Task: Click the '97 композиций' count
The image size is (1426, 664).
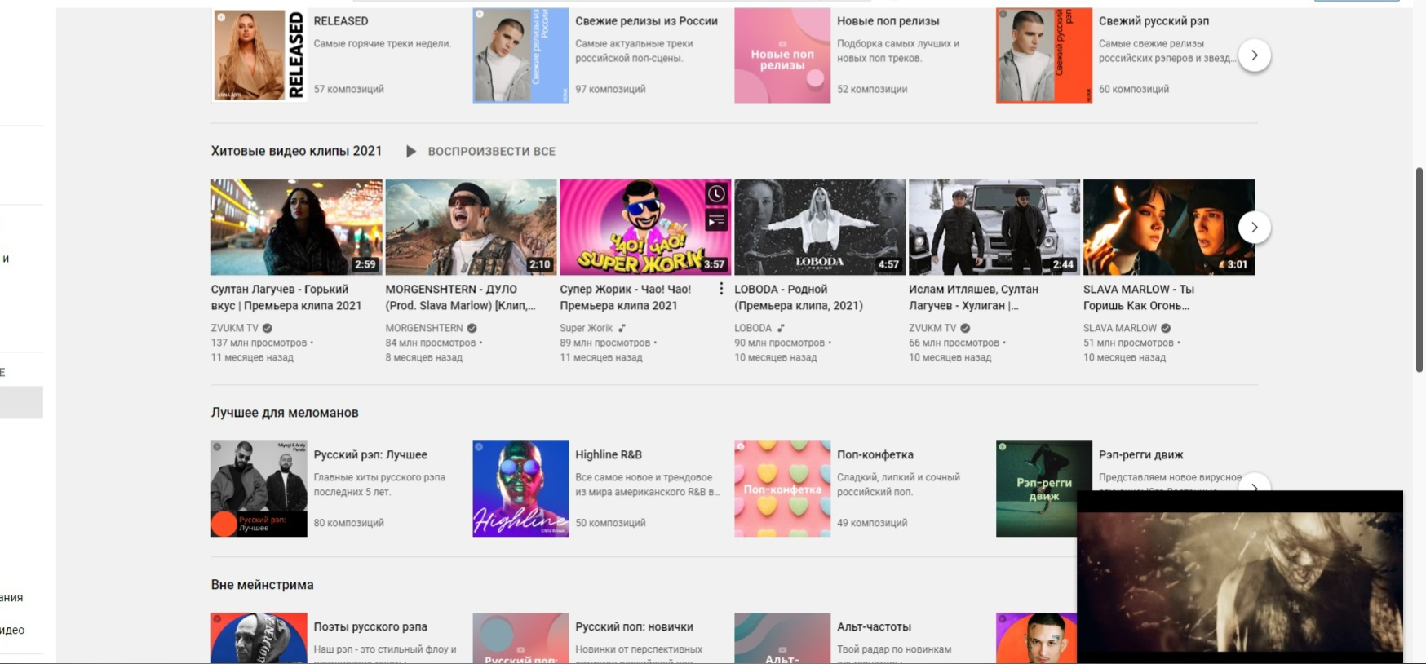Action: (x=610, y=89)
